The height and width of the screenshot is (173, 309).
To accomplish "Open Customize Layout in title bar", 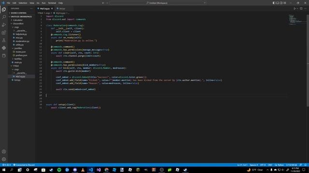I will (x=285, y=3).
